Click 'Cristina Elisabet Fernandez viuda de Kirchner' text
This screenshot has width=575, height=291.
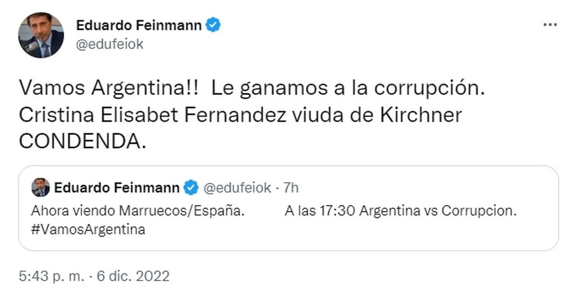click(240, 116)
